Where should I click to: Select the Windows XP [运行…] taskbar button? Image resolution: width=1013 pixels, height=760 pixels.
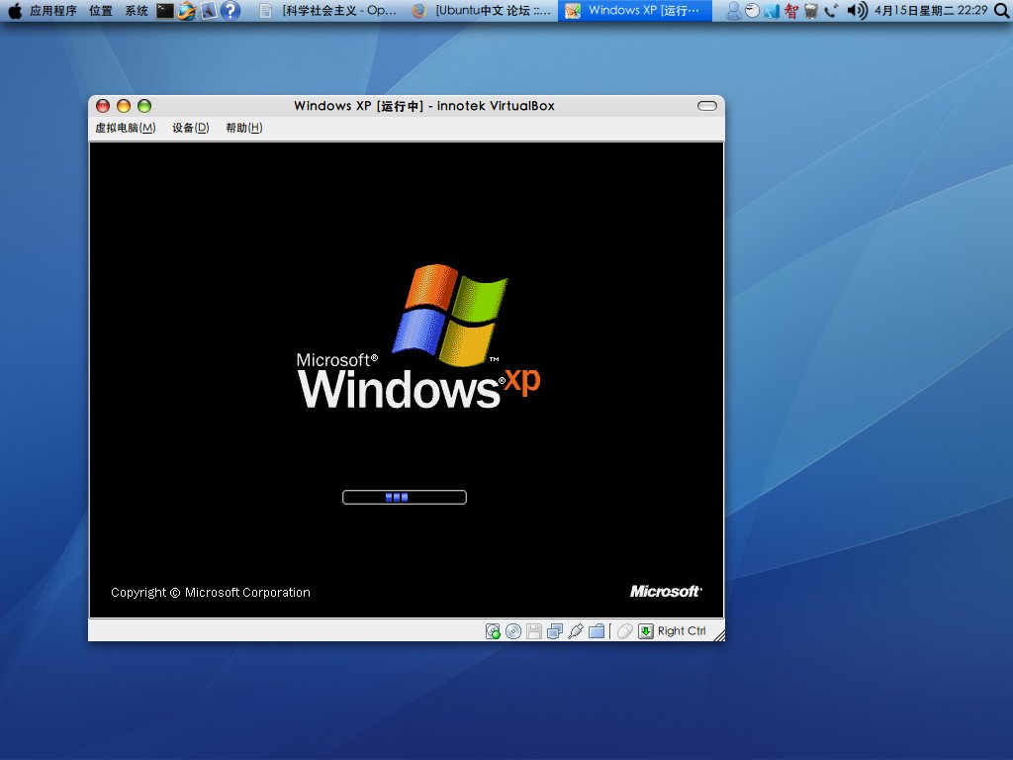click(x=634, y=11)
